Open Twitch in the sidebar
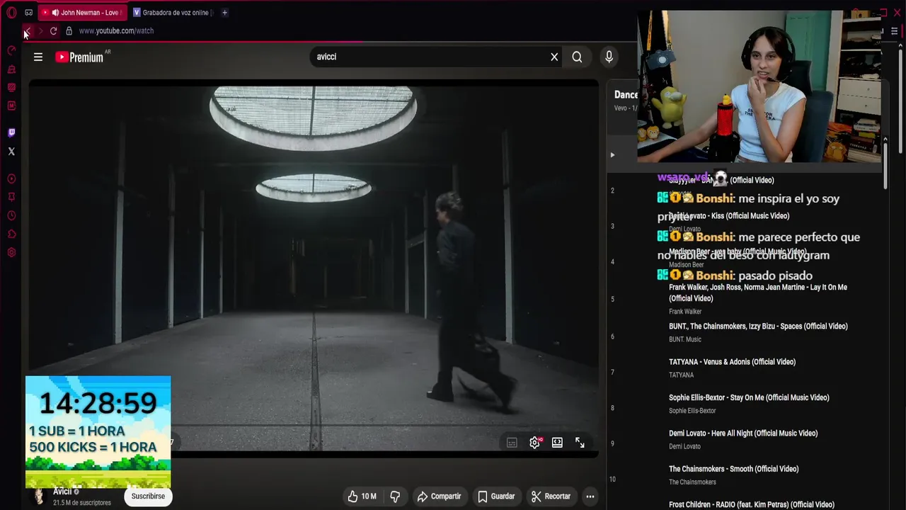The image size is (906, 510). (11, 132)
